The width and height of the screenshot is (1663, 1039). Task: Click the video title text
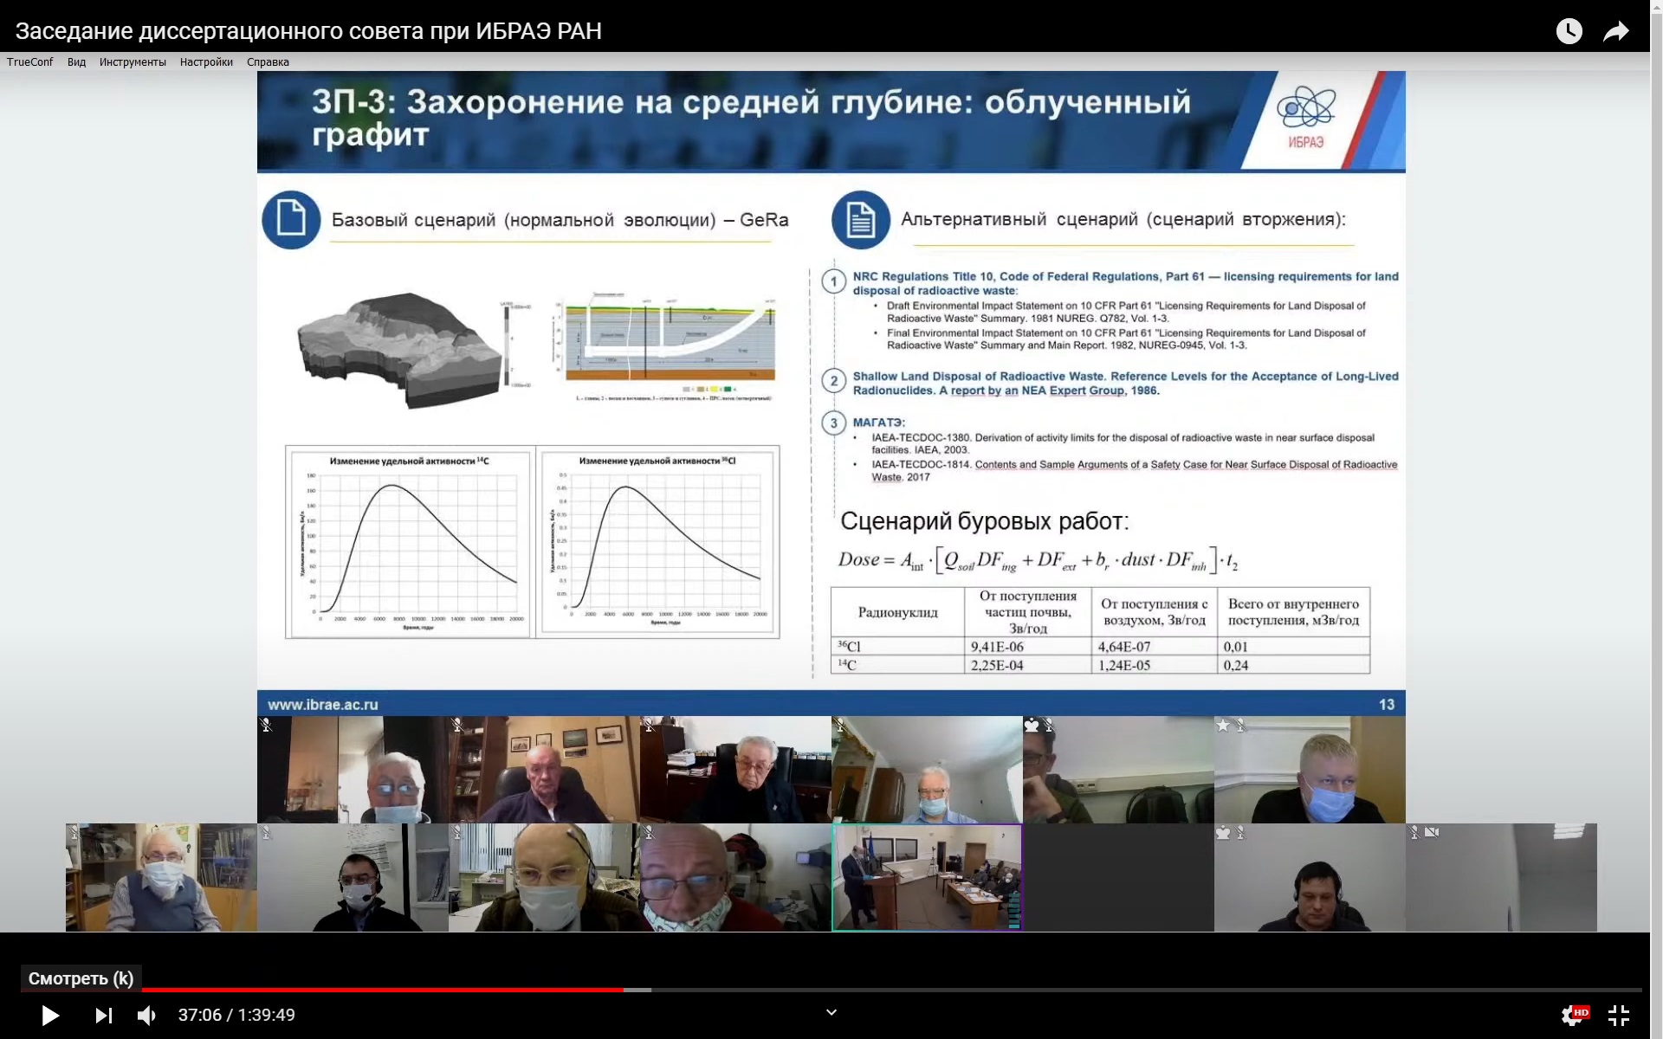pyautogui.click(x=308, y=31)
